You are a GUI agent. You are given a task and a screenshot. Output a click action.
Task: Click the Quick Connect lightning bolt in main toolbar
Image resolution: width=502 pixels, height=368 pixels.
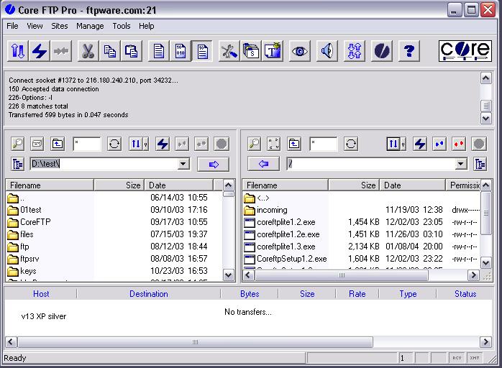point(40,51)
